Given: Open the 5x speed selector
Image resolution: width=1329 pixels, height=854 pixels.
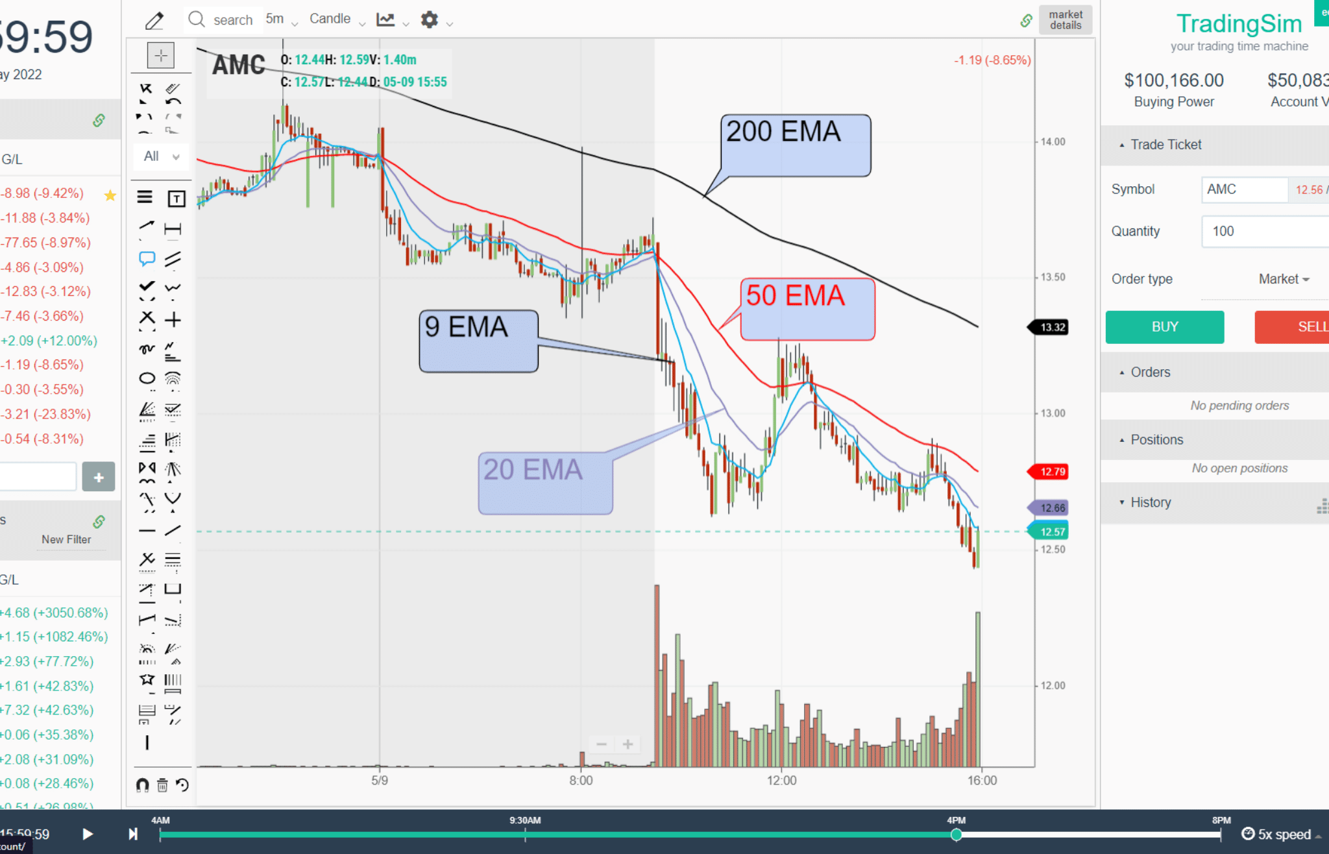Looking at the screenshot, I should [1281, 835].
